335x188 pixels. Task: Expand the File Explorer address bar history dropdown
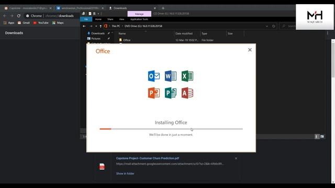[267, 26]
